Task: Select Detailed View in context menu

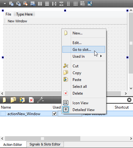Action: [84, 110]
